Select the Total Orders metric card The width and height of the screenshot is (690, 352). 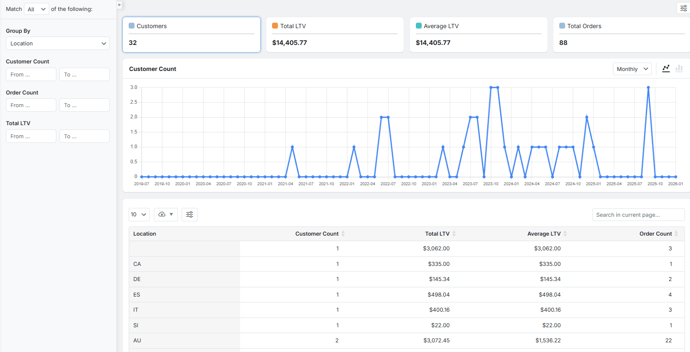[621, 35]
